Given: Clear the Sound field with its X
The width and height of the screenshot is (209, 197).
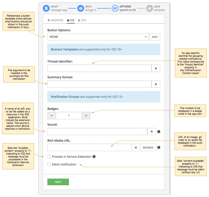Looking at the screenshot, I should click(152, 132).
